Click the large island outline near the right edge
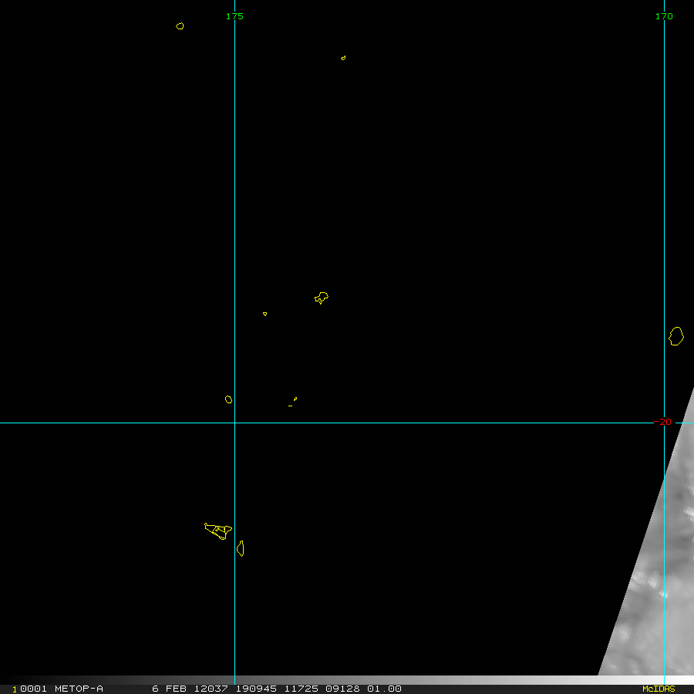The image size is (694, 694). [676, 336]
